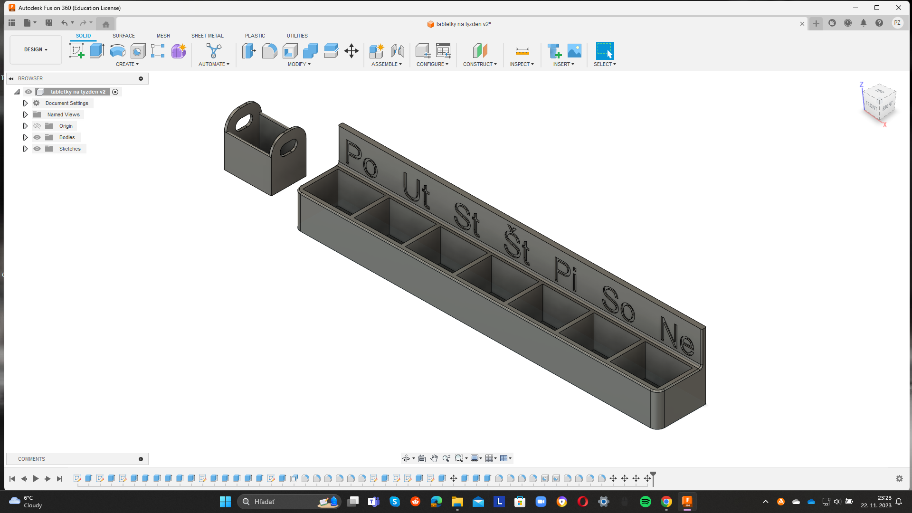Select the Fillet tool
912x513 pixels.
click(x=269, y=51)
